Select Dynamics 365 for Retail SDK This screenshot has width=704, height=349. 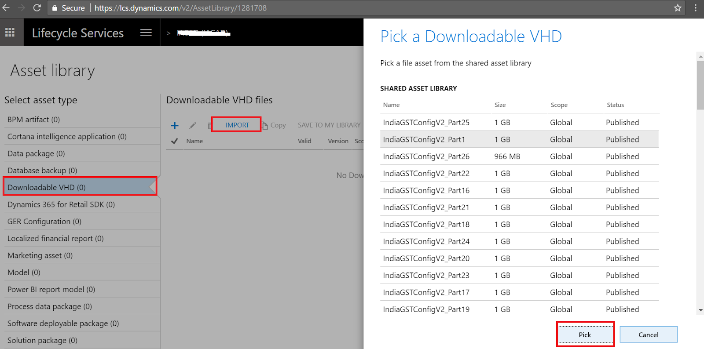(x=82, y=204)
